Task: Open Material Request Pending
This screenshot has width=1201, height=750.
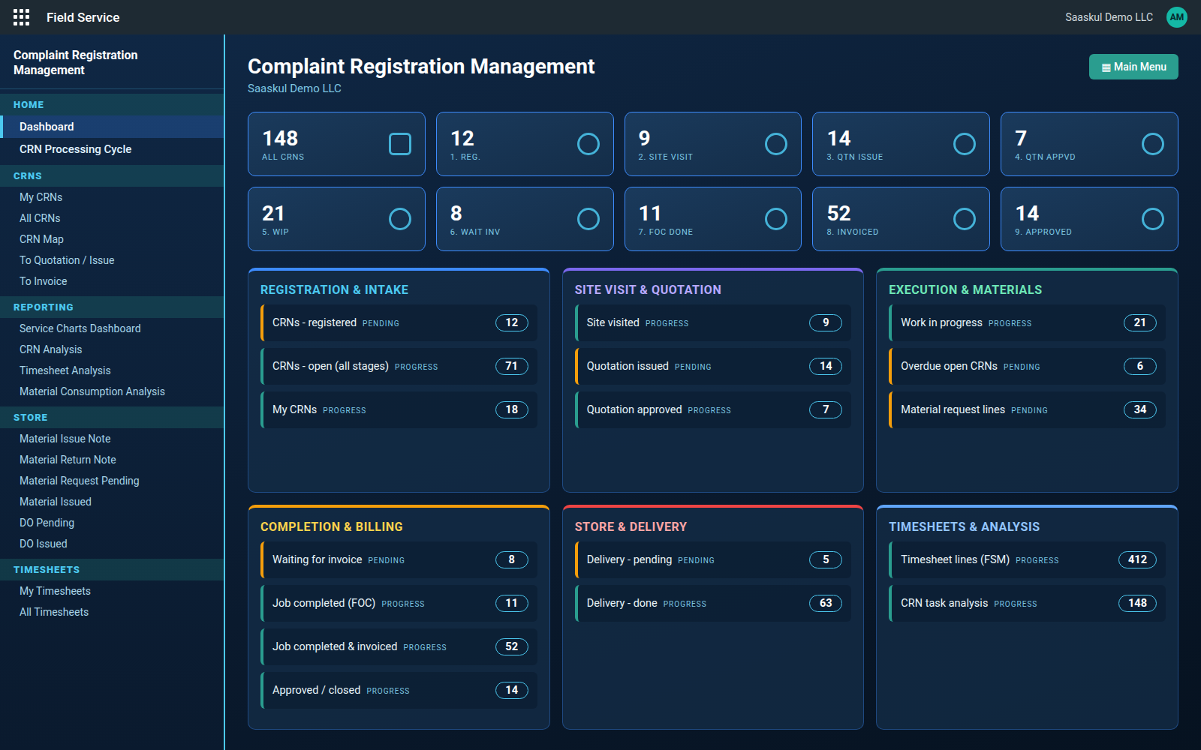Action: (x=112, y=481)
